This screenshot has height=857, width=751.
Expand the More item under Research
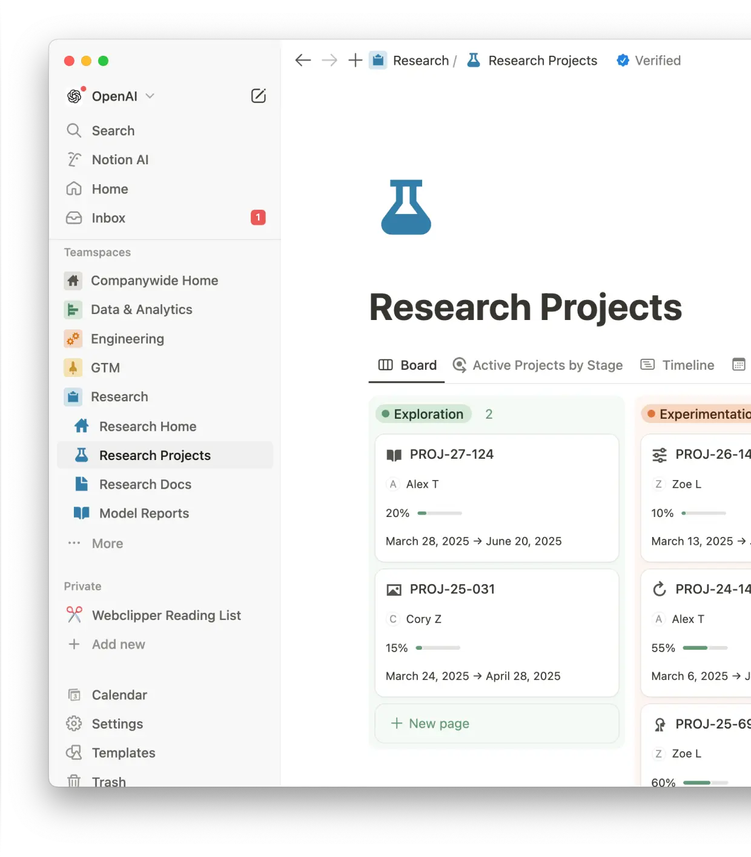[x=107, y=543]
